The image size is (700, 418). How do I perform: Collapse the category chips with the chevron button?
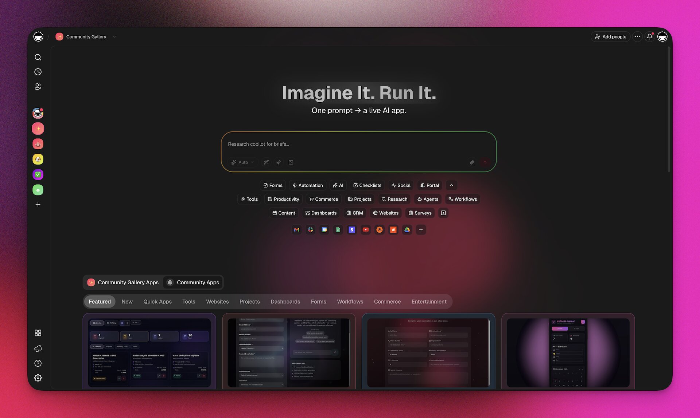point(451,185)
